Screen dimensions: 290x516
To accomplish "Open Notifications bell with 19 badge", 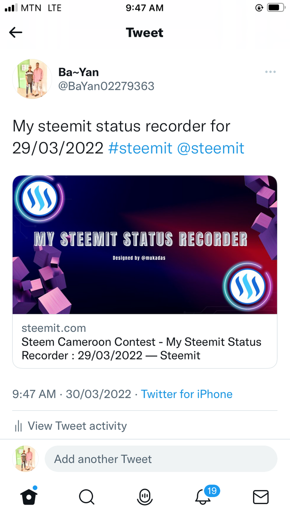I will (203, 497).
